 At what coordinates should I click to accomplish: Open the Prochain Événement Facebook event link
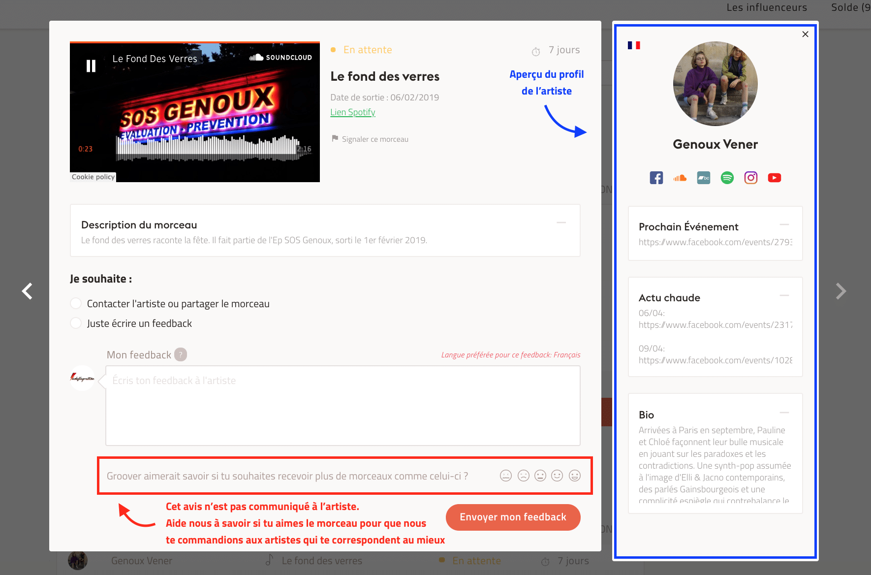tap(715, 242)
